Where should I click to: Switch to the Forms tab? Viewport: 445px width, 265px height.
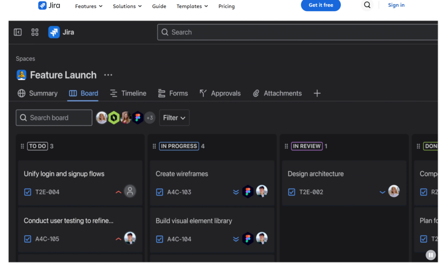pos(173,93)
